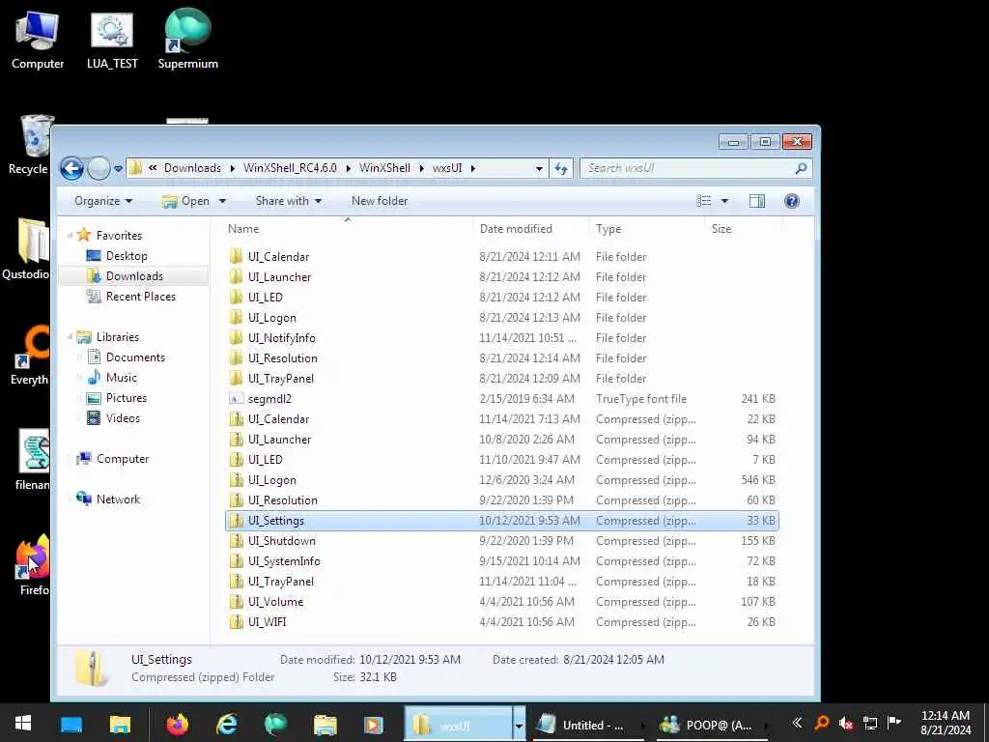The height and width of the screenshot is (742, 989).
Task: Open the Share with menu
Action: (288, 201)
